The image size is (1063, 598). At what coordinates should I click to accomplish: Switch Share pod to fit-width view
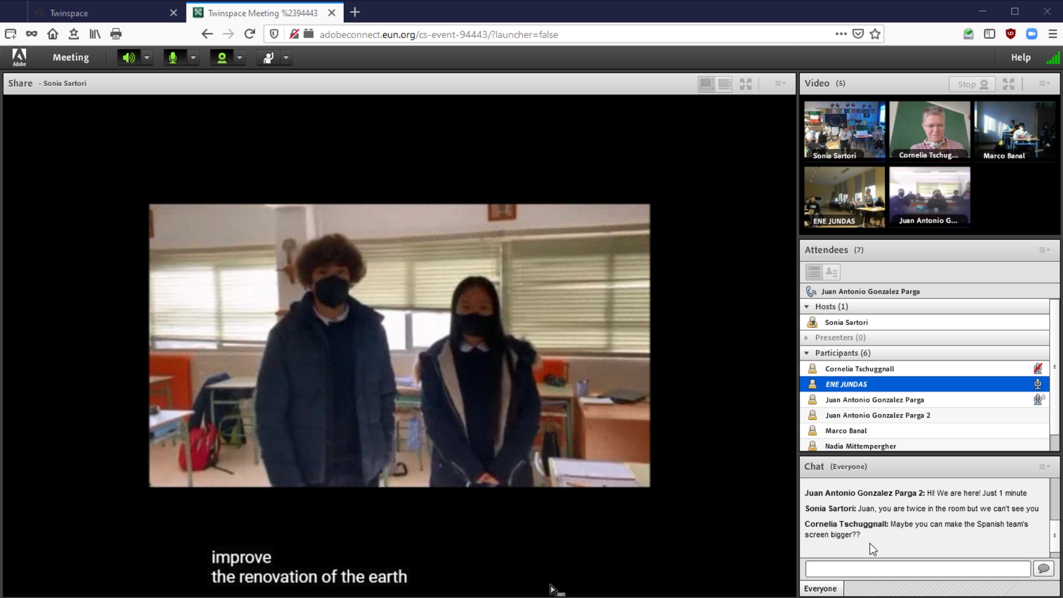pos(706,84)
